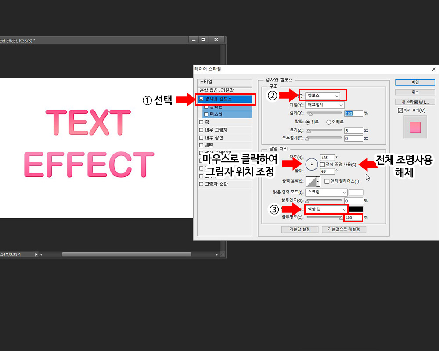Enable the 새틴 checkbox
The width and height of the screenshot is (439, 351).
point(201,145)
